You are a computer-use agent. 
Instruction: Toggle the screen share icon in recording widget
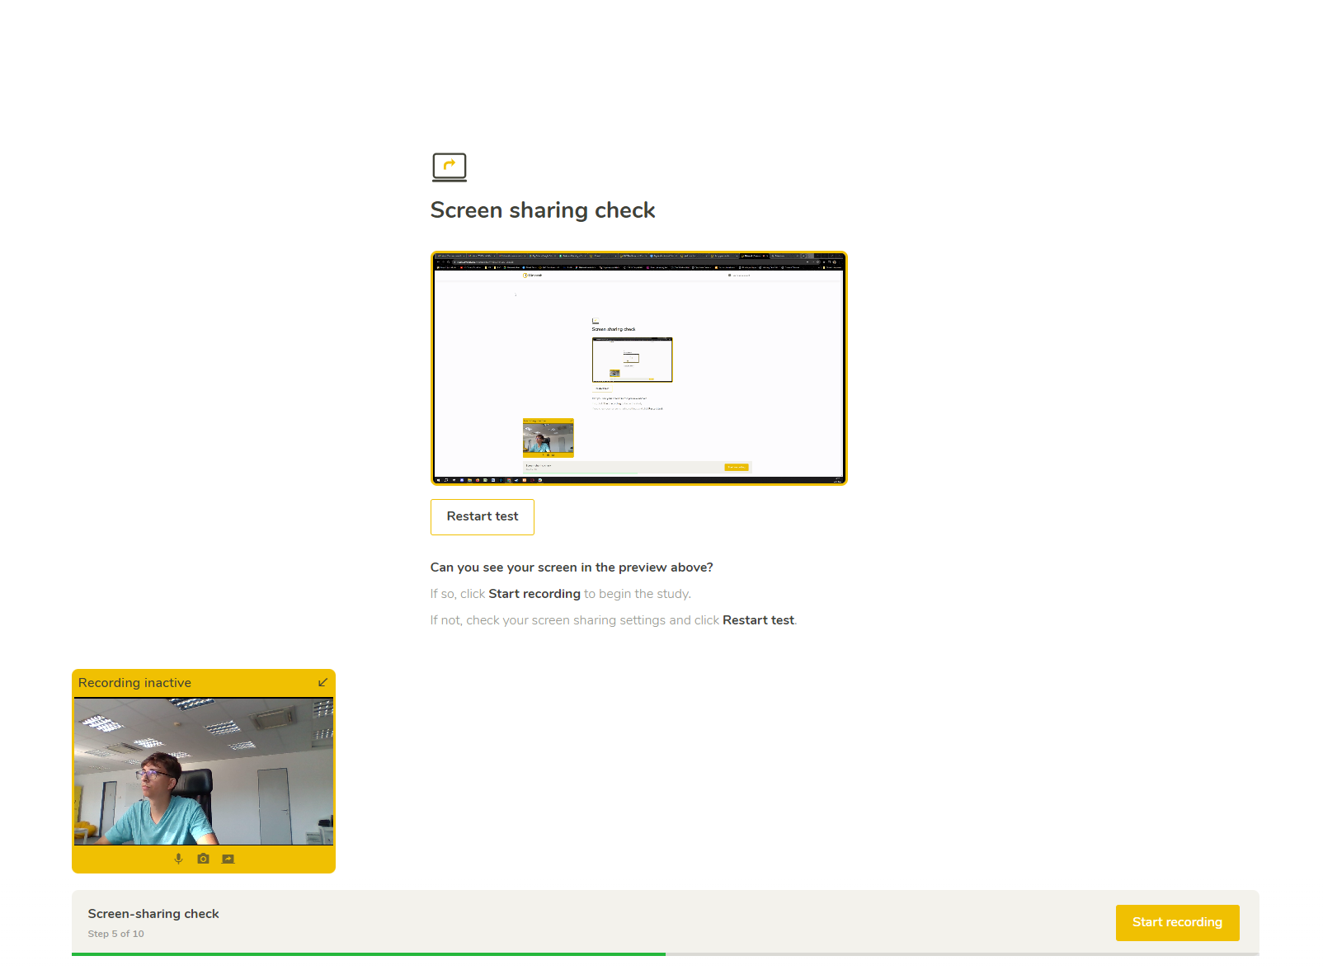pyautogui.click(x=228, y=859)
